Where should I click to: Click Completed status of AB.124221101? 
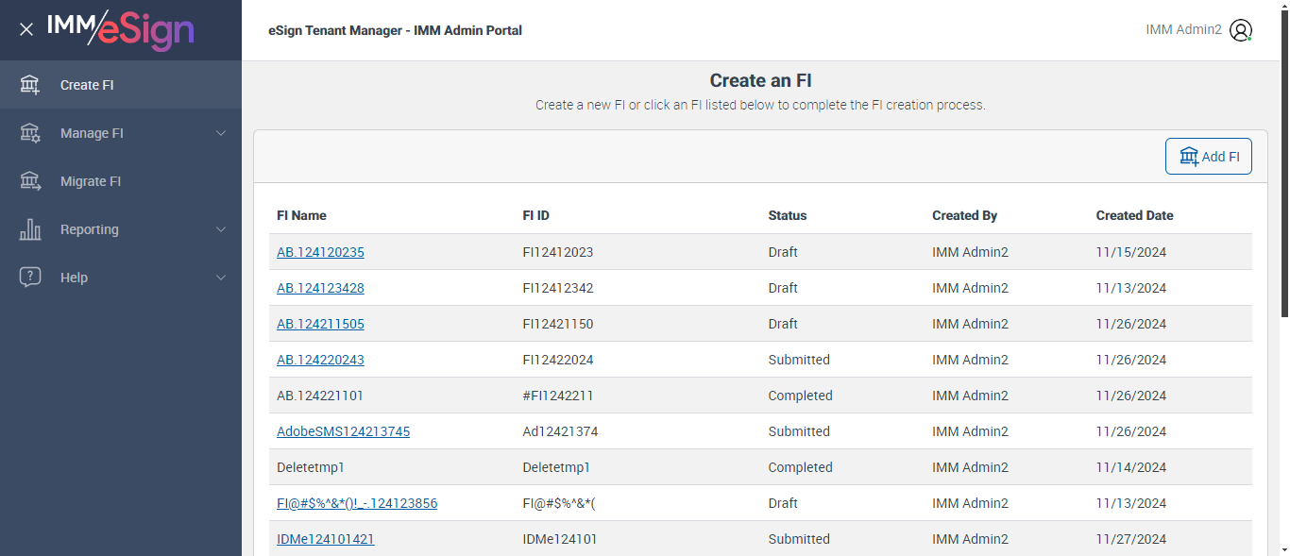point(801,396)
